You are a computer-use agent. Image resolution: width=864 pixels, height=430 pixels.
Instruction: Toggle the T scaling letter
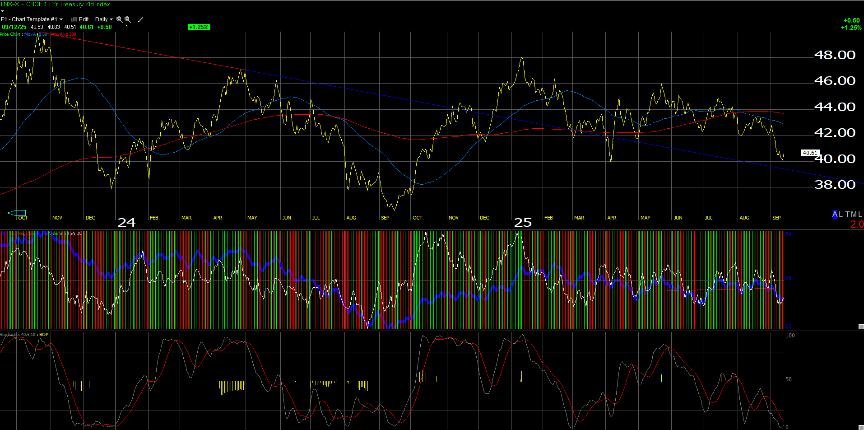[x=848, y=214]
